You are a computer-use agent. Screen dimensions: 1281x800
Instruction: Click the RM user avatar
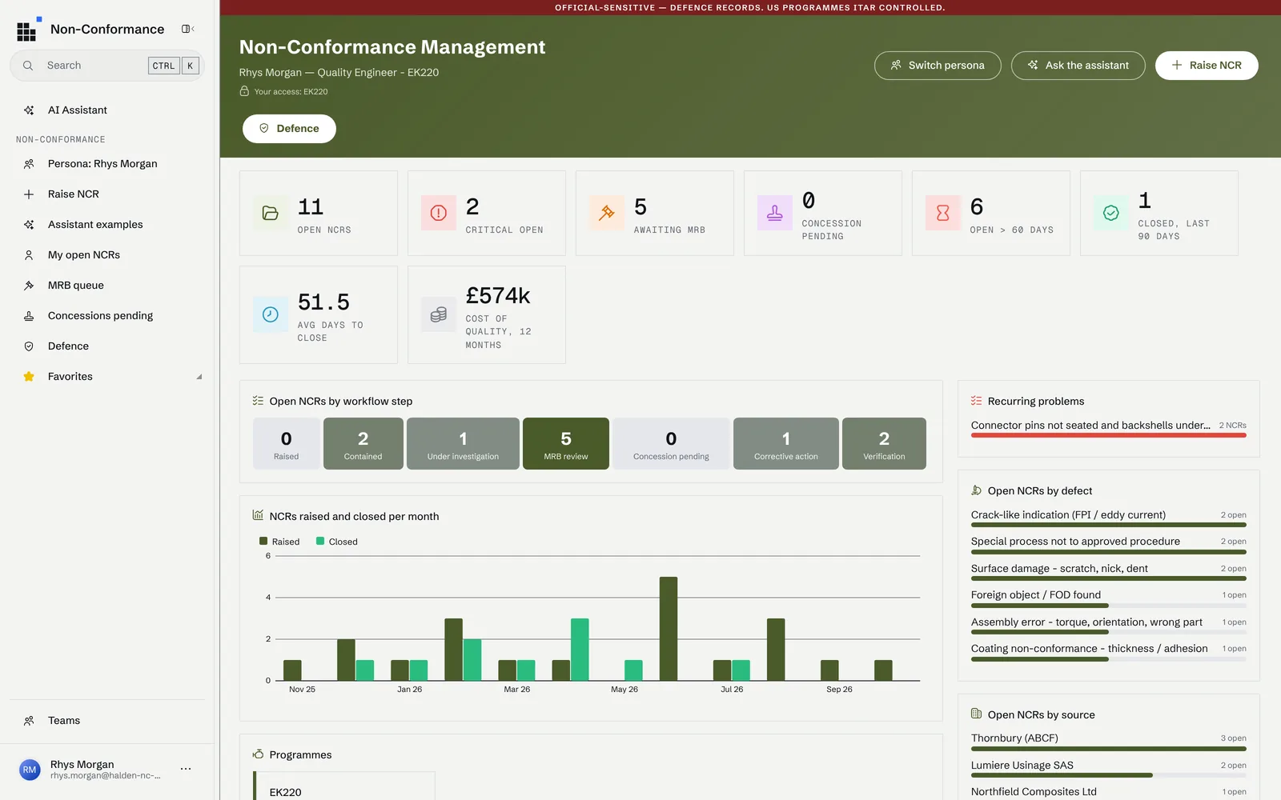tap(30, 770)
